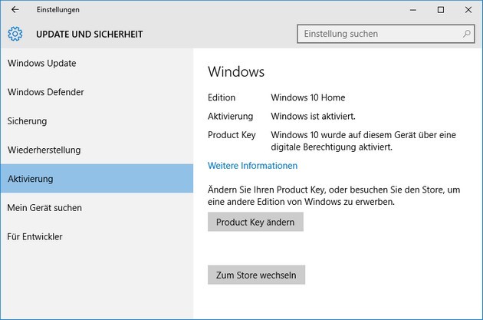Open Wiederherstellung settings
This screenshot has width=483, height=320.
coord(44,150)
